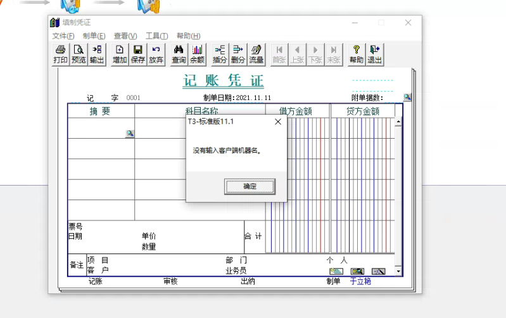Go to previous voucher 上张
The image size is (506, 318).
pos(297,54)
